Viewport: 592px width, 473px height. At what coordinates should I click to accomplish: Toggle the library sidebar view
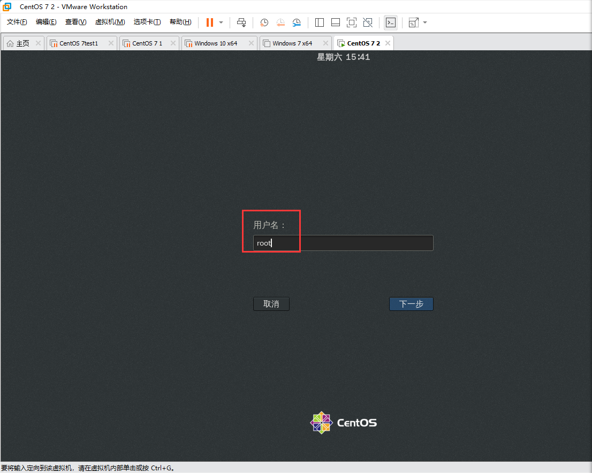pyautogui.click(x=320, y=22)
